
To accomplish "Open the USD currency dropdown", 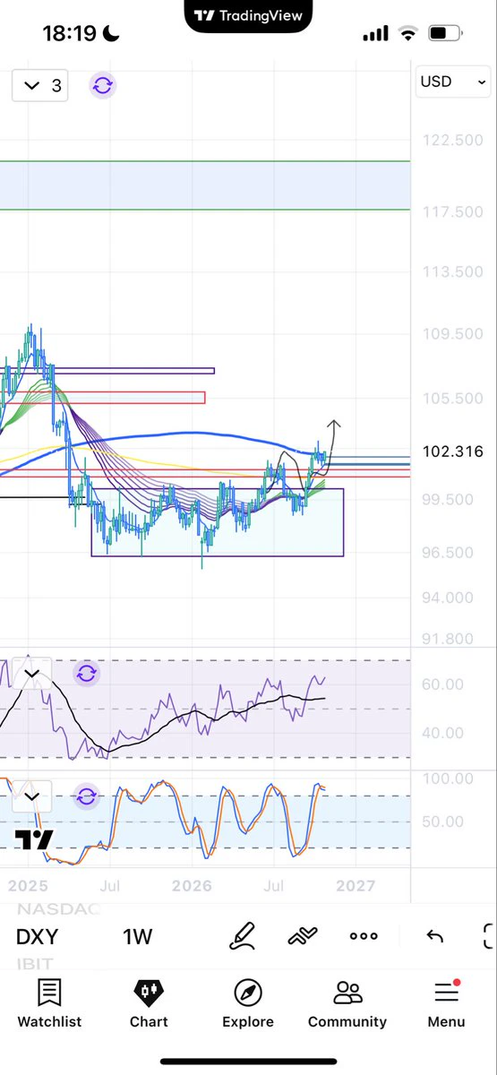I will pyautogui.click(x=454, y=82).
